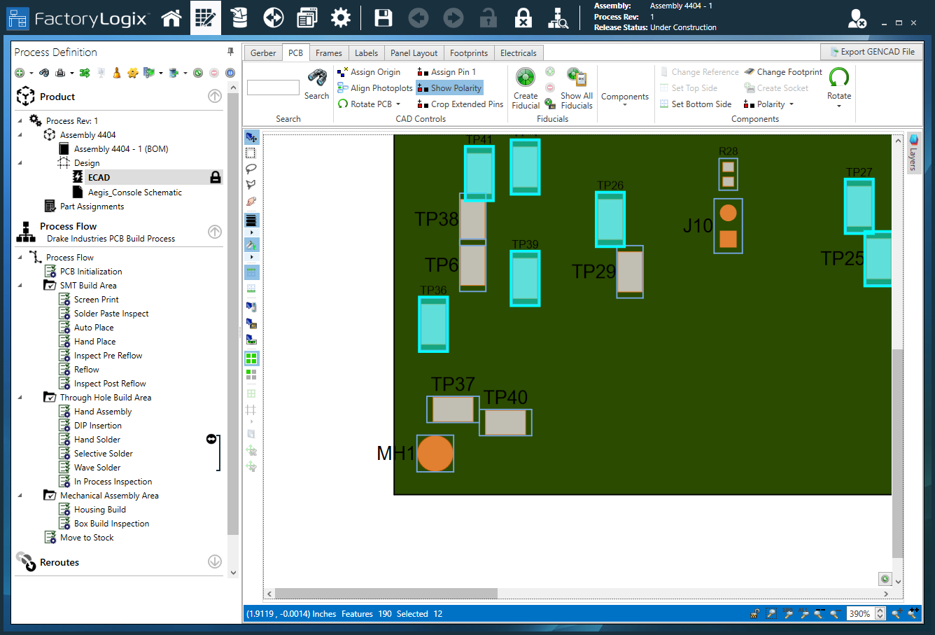Click the lock icon next to ECAD
This screenshot has width=935, height=635.
coord(215,177)
